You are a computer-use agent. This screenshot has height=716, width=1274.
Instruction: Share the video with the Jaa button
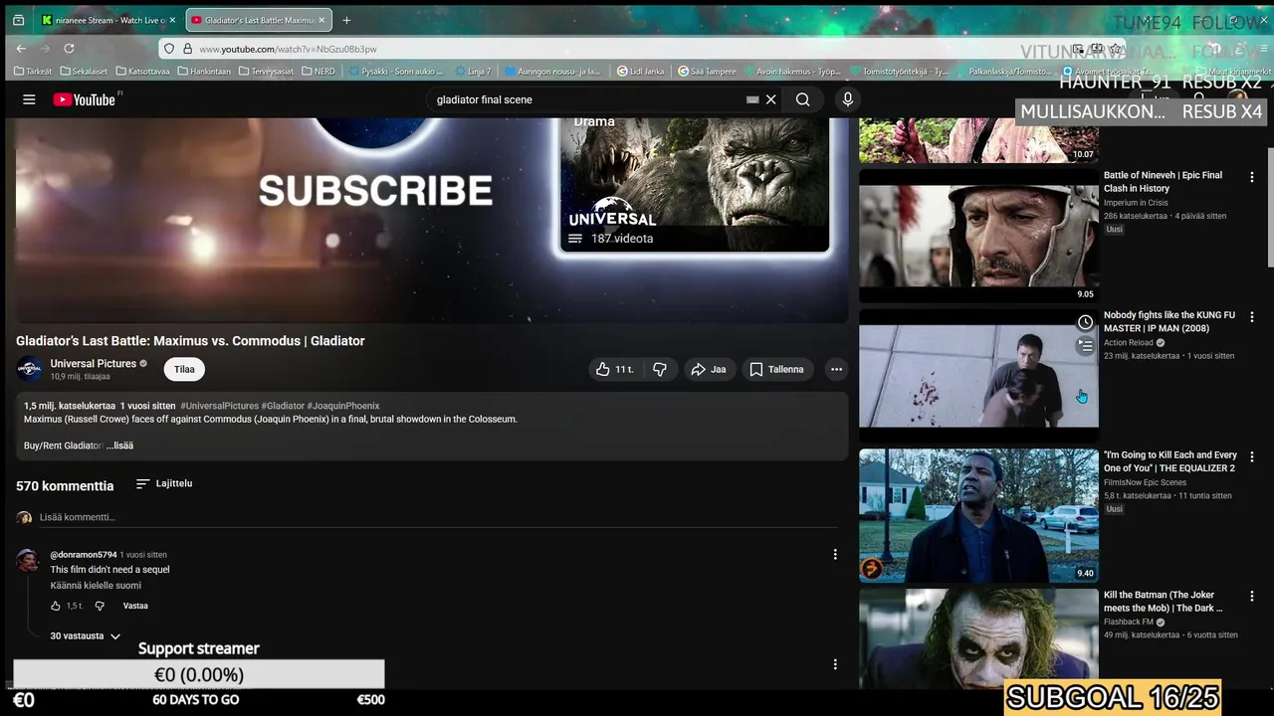tap(709, 369)
